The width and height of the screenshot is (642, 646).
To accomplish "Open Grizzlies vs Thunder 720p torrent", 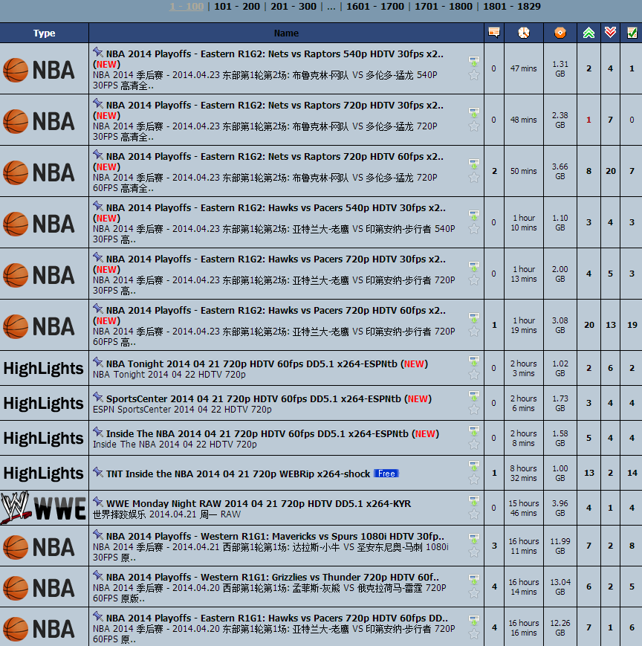I will pyautogui.click(x=272, y=577).
